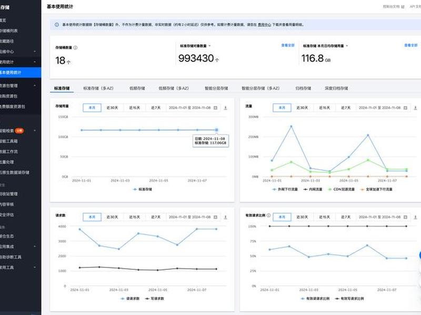Viewport: 421px width, 315px height.
Task: Hide the 有效写请求比例 legend series
Action: click(349, 298)
